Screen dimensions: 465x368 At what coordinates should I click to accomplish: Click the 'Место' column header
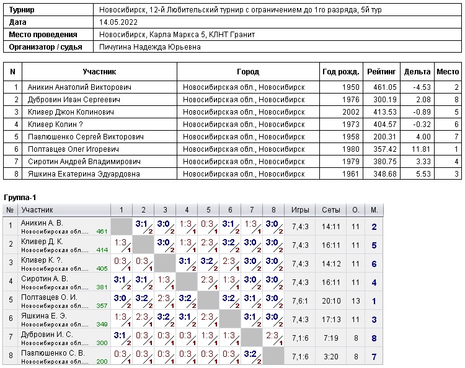click(x=448, y=72)
